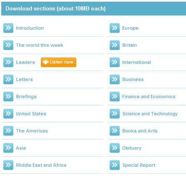Open the Special Report link
The width and height of the screenshot is (186, 178).
pos(139,165)
